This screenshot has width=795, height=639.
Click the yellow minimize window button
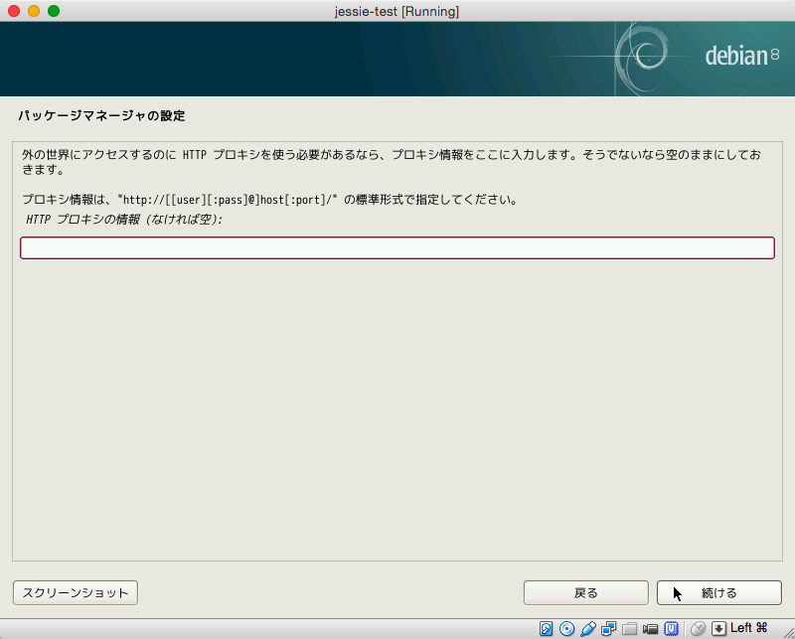[x=34, y=11]
